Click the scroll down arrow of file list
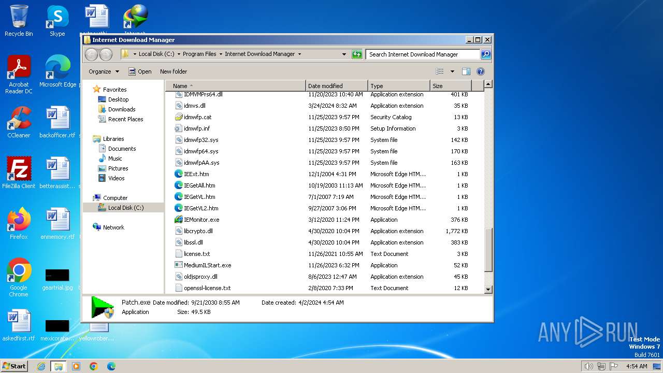 488,289
